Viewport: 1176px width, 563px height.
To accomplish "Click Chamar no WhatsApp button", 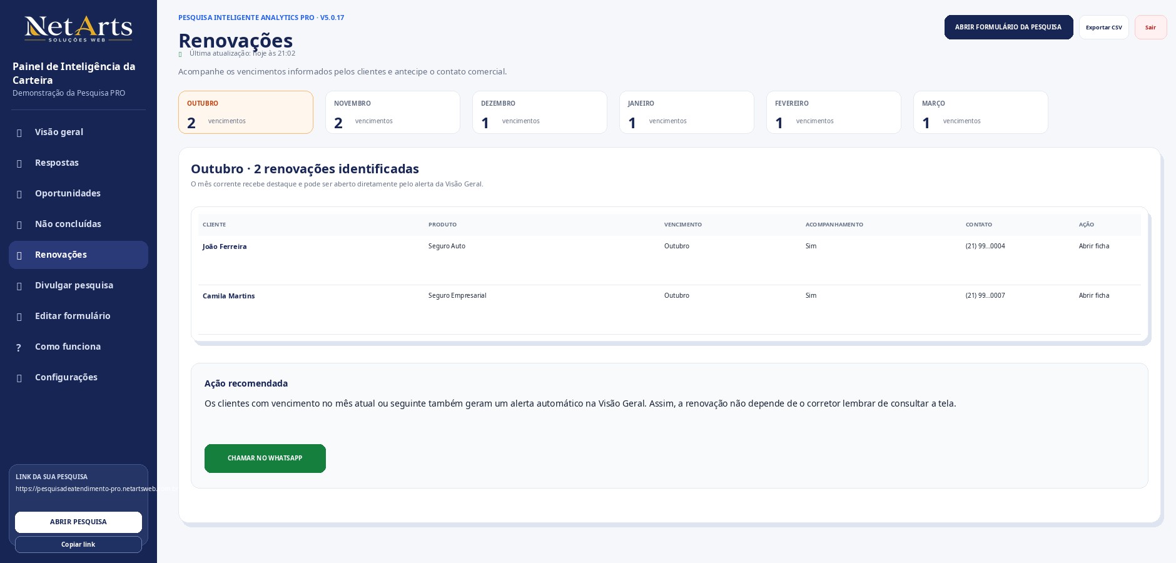I will 265,459.
